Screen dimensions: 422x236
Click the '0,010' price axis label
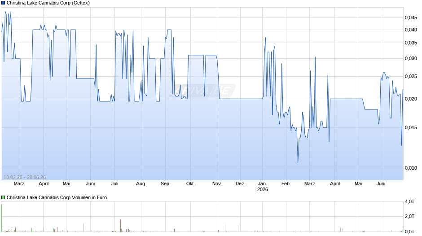pyautogui.click(x=411, y=168)
